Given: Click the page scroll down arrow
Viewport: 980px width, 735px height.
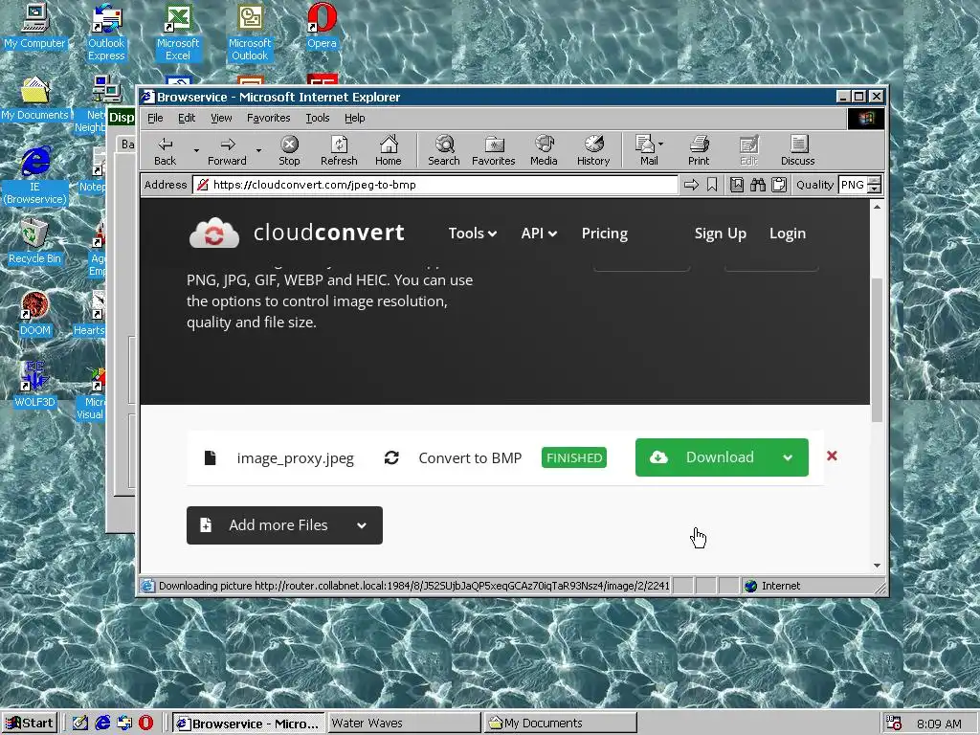Looking at the screenshot, I should pos(877,566).
